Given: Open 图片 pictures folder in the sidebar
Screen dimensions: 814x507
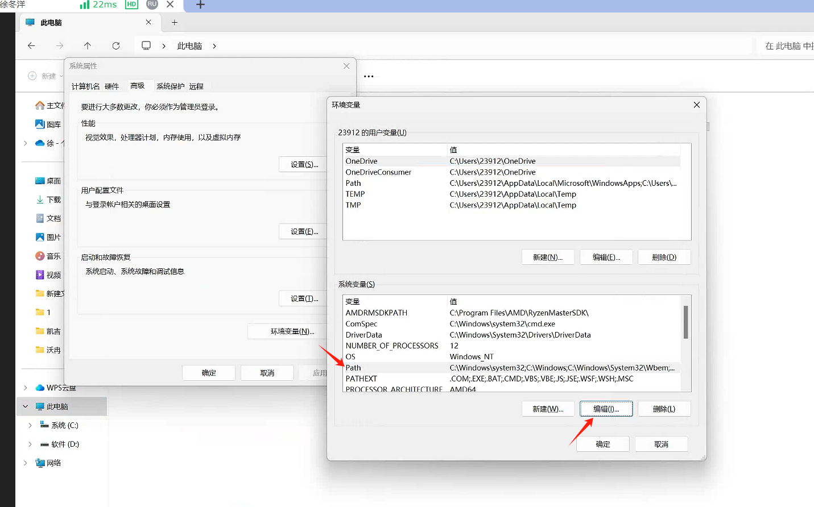Looking at the screenshot, I should click(x=48, y=237).
